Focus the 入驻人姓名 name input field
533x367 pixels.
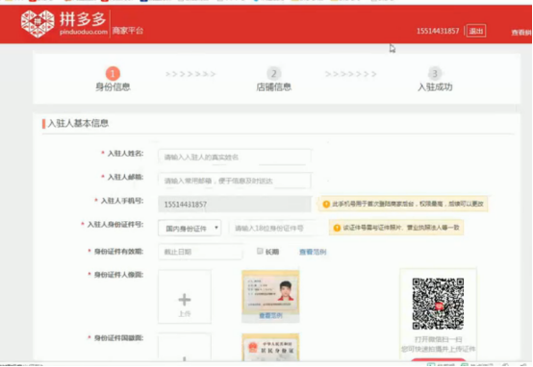point(234,157)
